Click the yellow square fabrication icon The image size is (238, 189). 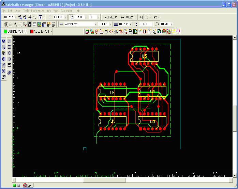(174, 32)
